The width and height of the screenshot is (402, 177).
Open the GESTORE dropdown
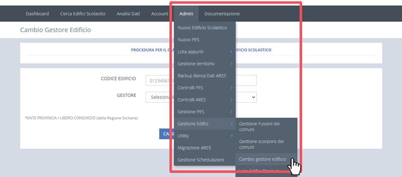coord(201,97)
